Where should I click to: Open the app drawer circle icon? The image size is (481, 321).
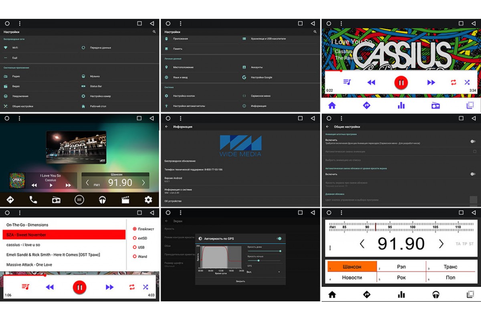[x=79, y=200]
